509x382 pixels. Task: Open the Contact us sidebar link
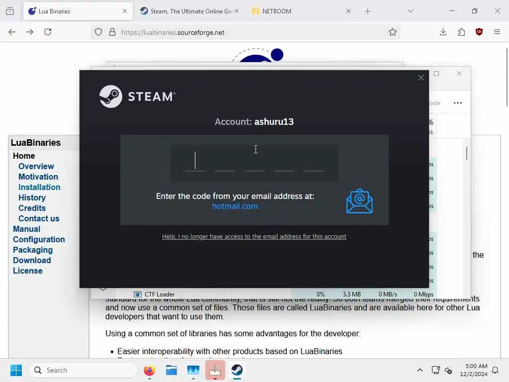pyautogui.click(x=39, y=219)
